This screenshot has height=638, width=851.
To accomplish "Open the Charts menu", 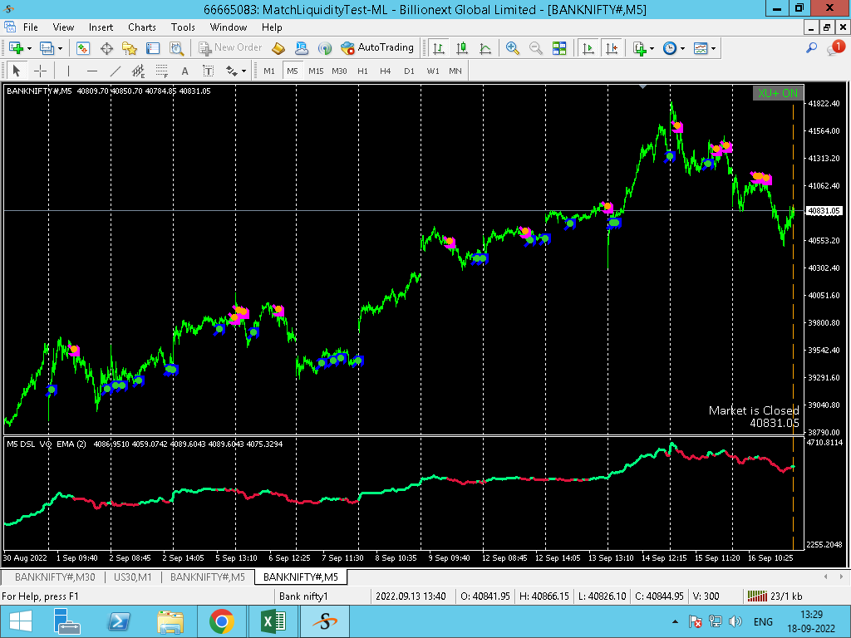I will click(x=141, y=27).
